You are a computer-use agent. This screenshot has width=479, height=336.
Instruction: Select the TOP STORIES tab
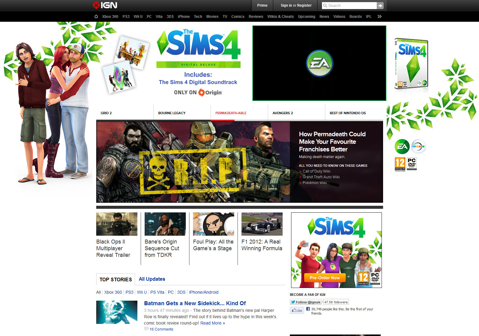click(116, 279)
